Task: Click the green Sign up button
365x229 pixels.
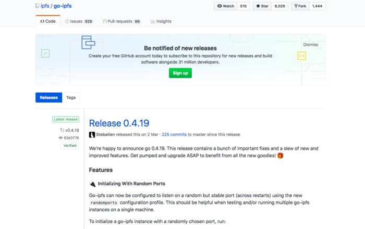Action: point(180,73)
